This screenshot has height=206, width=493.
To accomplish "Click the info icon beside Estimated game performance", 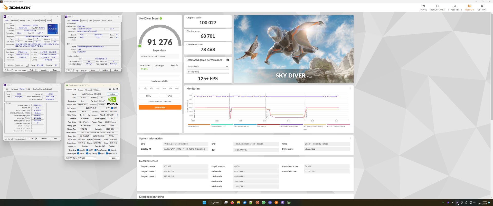I will [228, 60].
